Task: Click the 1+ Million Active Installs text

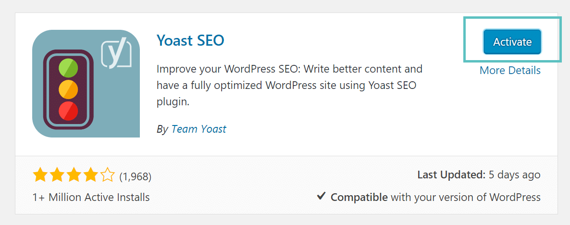Action: click(91, 197)
